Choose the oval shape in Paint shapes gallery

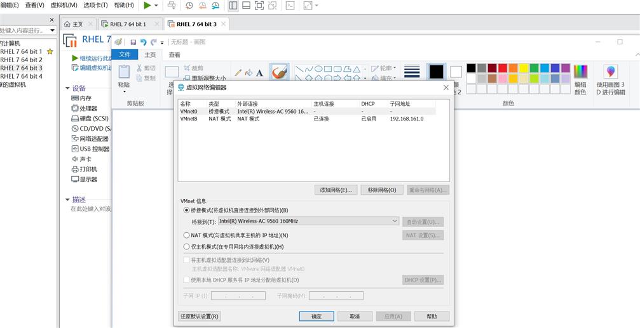click(x=318, y=69)
